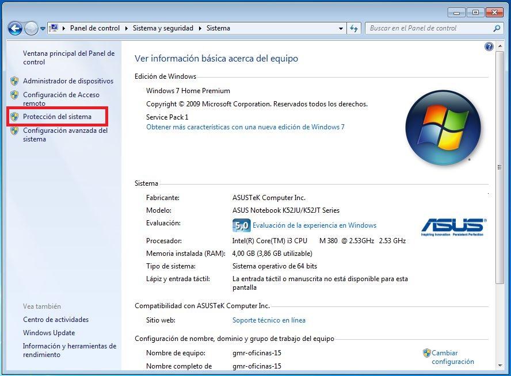Click the refresh button beside address bar
The width and height of the screenshot is (511, 376).
tap(354, 28)
